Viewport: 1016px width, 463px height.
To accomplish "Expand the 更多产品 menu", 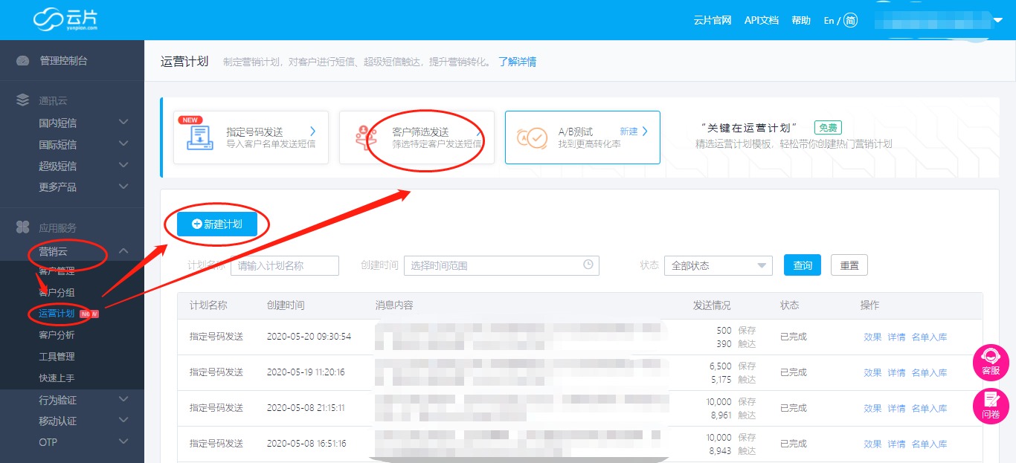I will tap(123, 187).
